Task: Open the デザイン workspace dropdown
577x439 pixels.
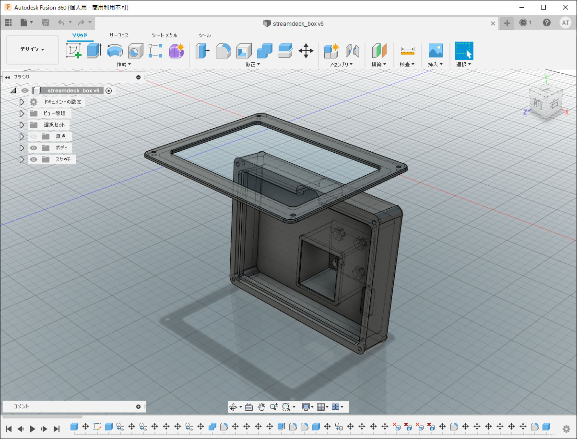Action: tap(32, 49)
